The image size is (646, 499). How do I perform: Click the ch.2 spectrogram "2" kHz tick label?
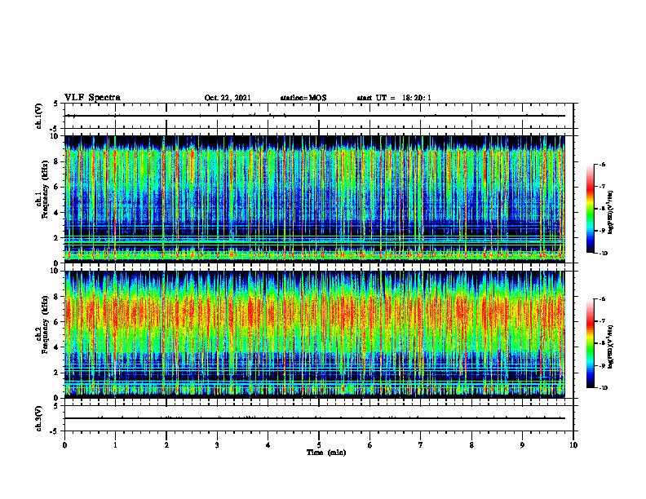click(55, 373)
